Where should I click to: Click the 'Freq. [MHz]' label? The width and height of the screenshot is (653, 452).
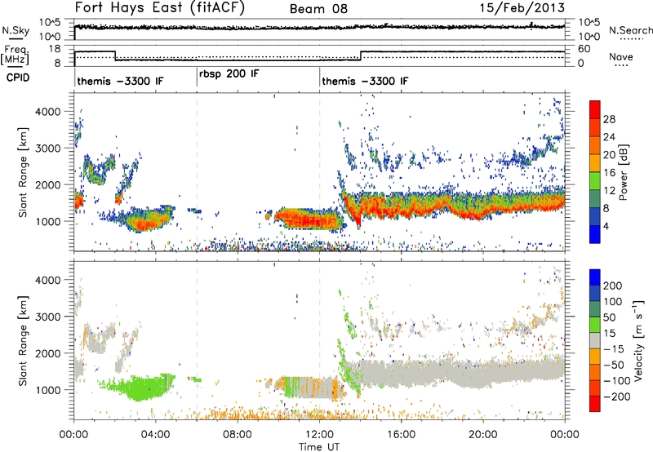[x=16, y=55]
